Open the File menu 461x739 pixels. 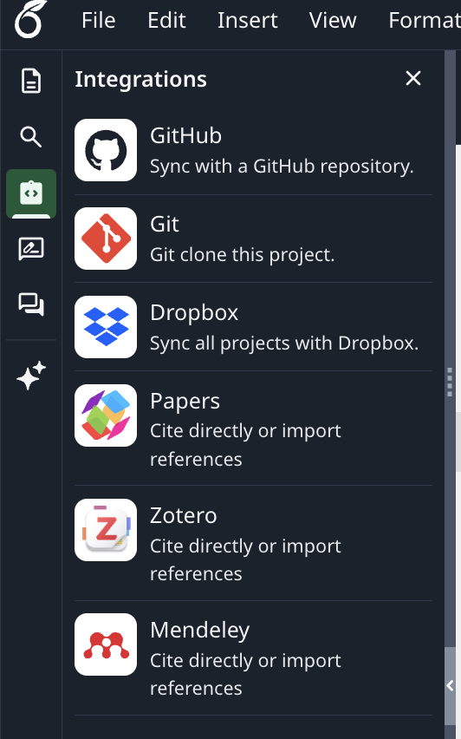pos(99,20)
